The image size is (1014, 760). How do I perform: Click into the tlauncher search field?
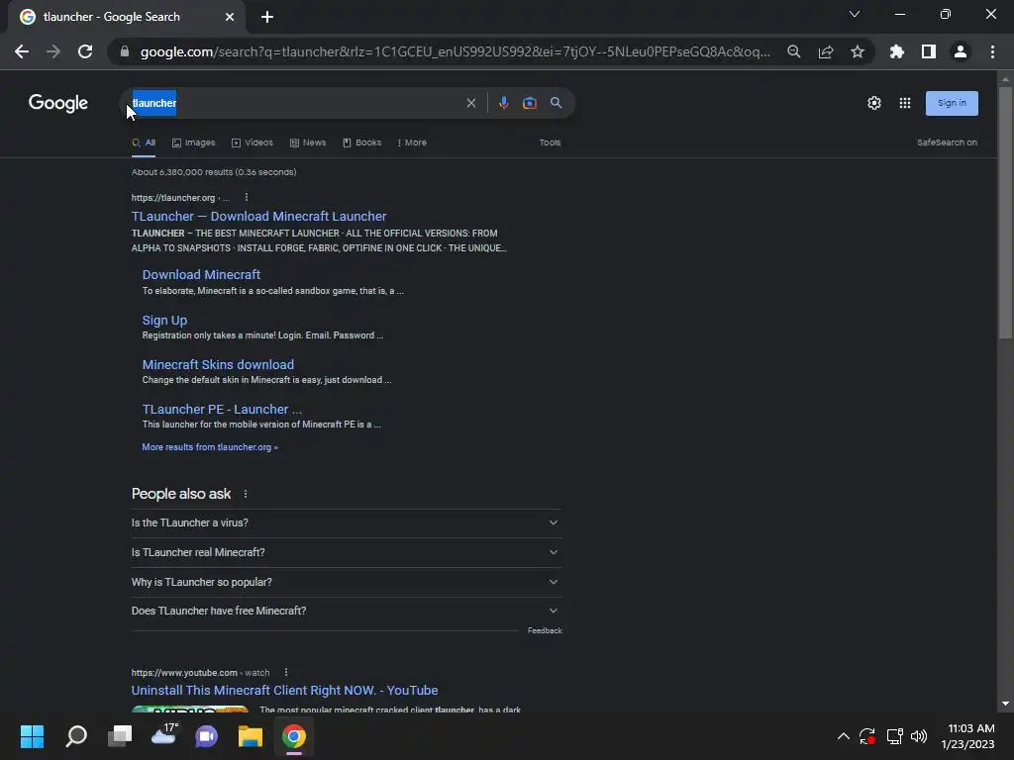294,103
